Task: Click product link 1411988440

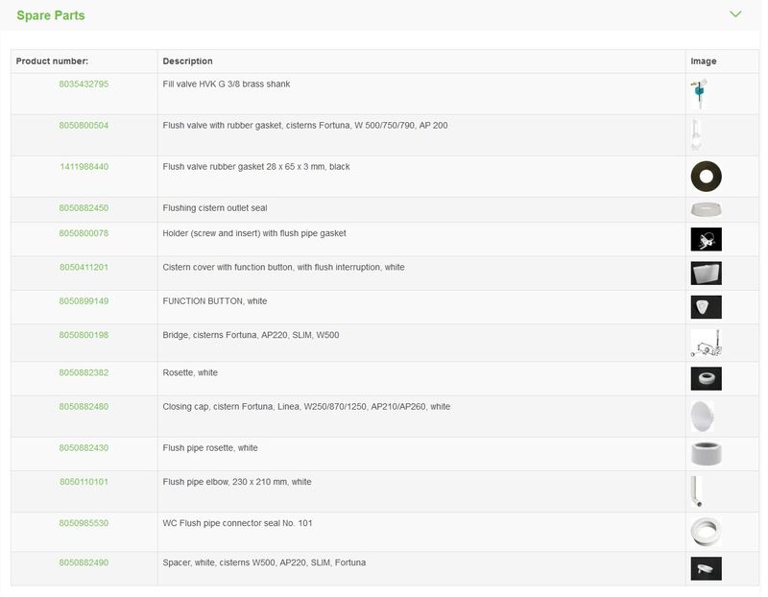Action: pyautogui.click(x=84, y=167)
